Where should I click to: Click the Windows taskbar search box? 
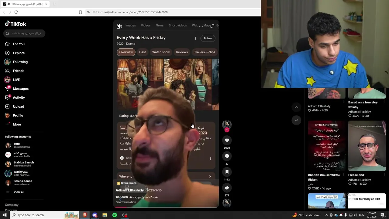tap(45, 215)
